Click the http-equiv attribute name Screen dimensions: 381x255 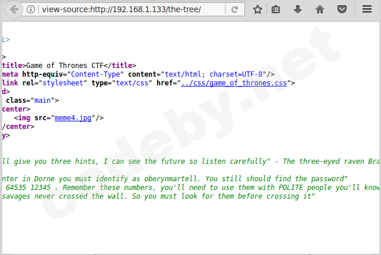pos(42,74)
